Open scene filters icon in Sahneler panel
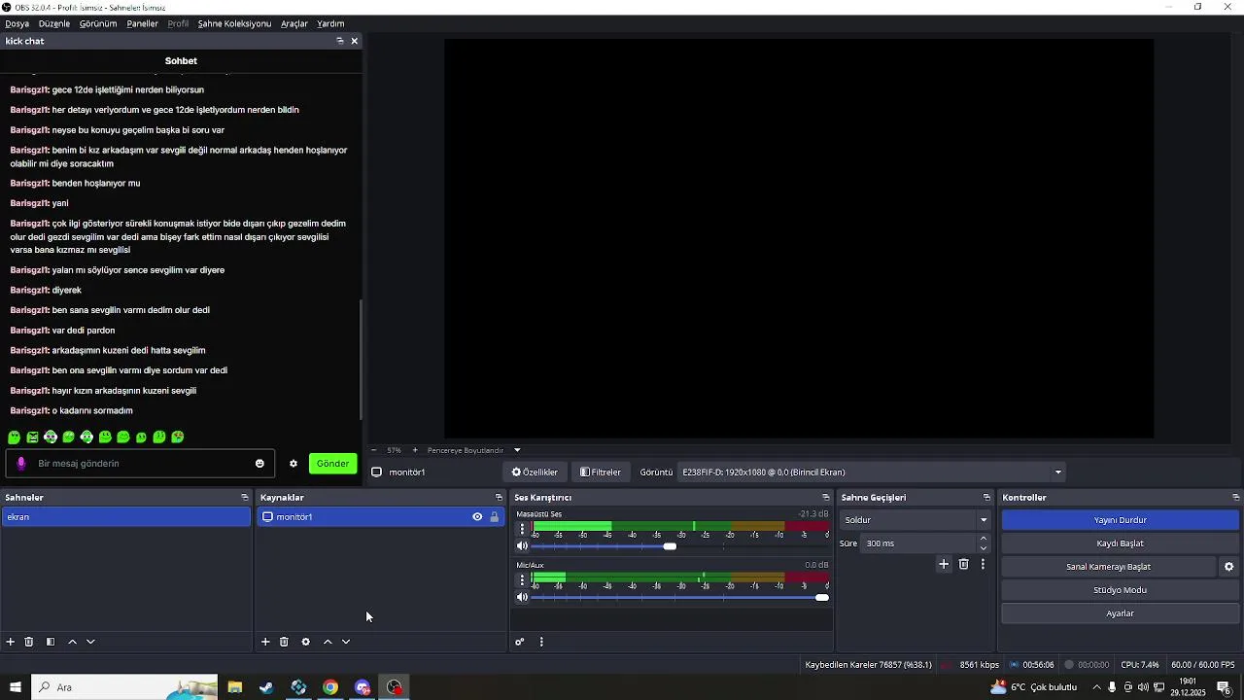Image resolution: width=1244 pixels, height=700 pixels. click(51, 642)
